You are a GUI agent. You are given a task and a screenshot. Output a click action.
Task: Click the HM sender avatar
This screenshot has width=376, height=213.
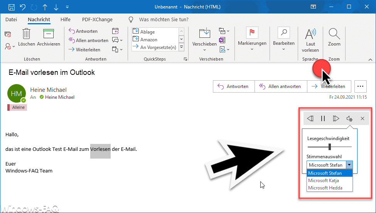pyautogui.click(x=17, y=93)
